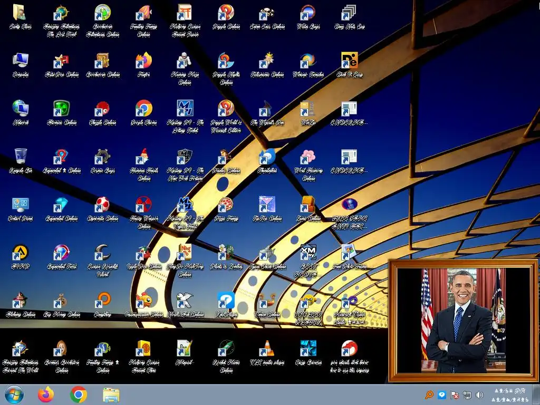Image resolution: width=540 pixels, height=405 pixels.
Task: Open the Recycle Bin
Action: click(x=21, y=160)
